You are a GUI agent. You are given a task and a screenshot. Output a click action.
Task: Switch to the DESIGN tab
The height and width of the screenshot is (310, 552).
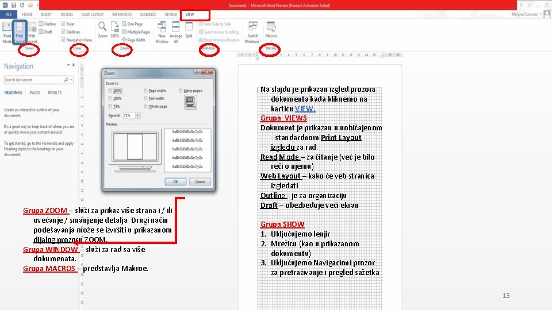(67, 14)
